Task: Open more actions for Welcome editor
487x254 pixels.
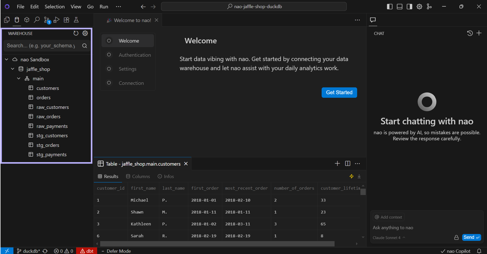Action: coord(357,20)
